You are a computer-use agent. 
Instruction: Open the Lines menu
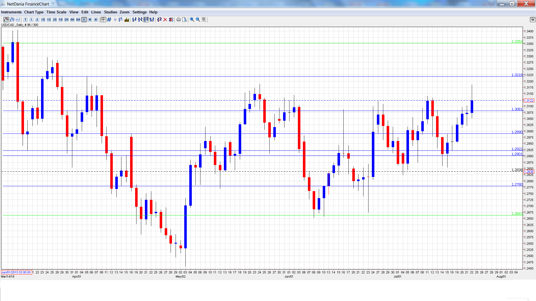click(x=96, y=12)
